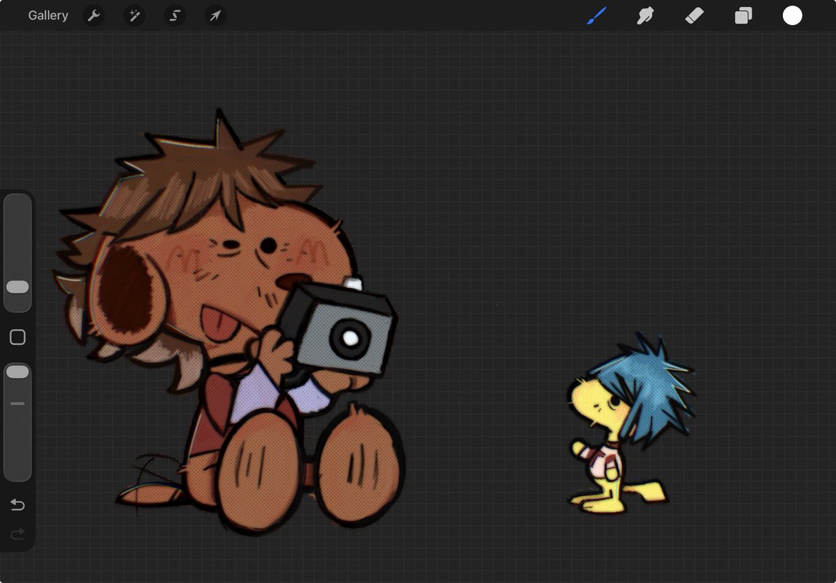Activate the Transform arrow tool
This screenshot has height=583, width=836.
[215, 15]
